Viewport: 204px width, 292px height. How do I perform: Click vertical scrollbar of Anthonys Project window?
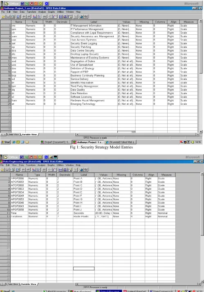click(201, 76)
